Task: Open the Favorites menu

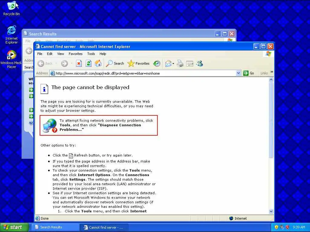Action: (x=75, y=54)
